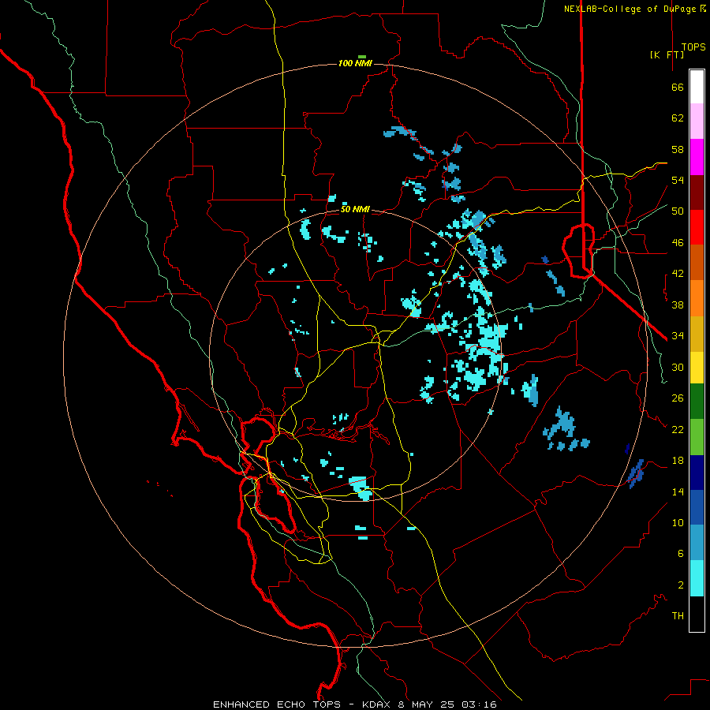Click the white swatch at the legend top
Viewport: 710px width, 710px height.
point(697,87)
